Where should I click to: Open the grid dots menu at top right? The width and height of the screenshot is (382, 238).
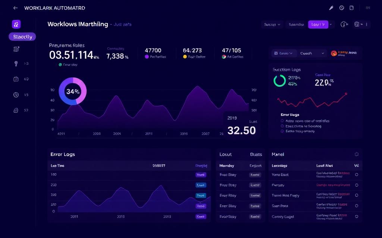[x=368, y=8]
